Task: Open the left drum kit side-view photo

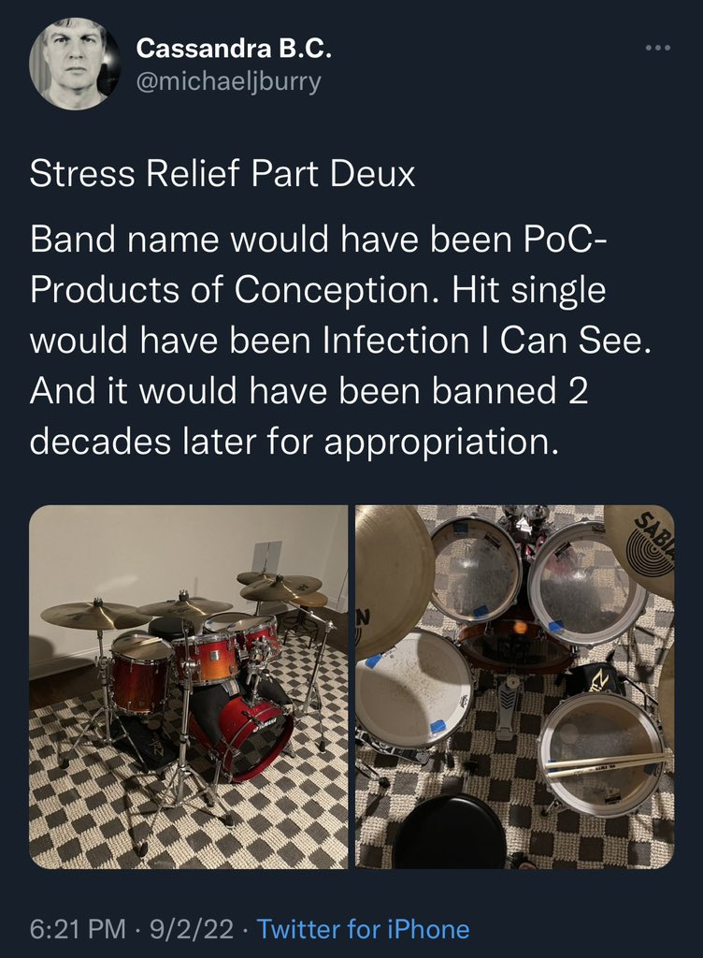Action: click(x=189, y=687)
